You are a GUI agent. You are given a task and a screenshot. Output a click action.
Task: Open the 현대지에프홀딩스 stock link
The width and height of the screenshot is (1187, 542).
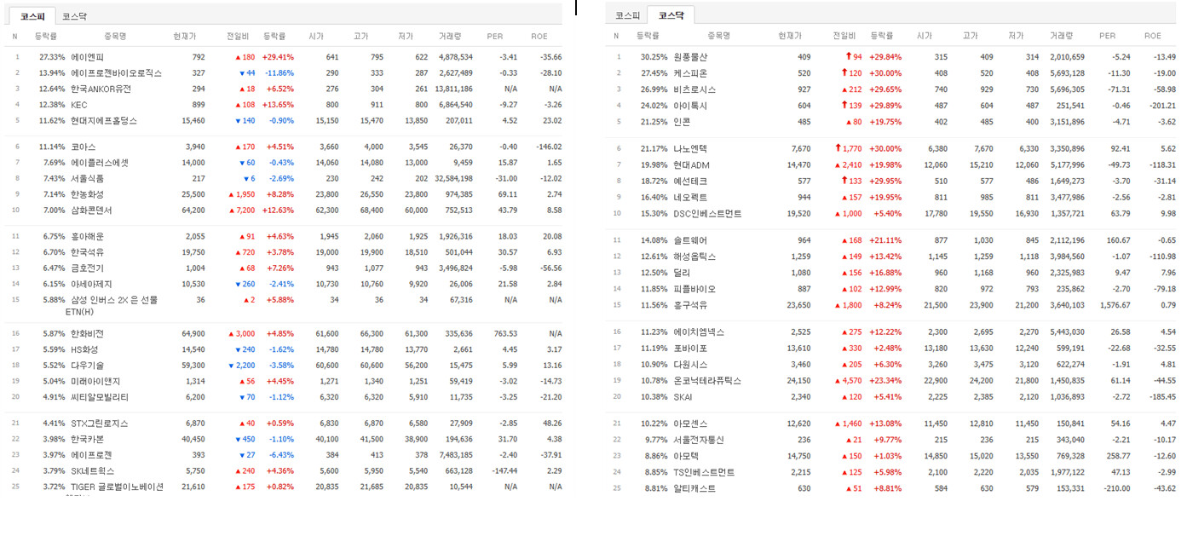coord(103,121)
